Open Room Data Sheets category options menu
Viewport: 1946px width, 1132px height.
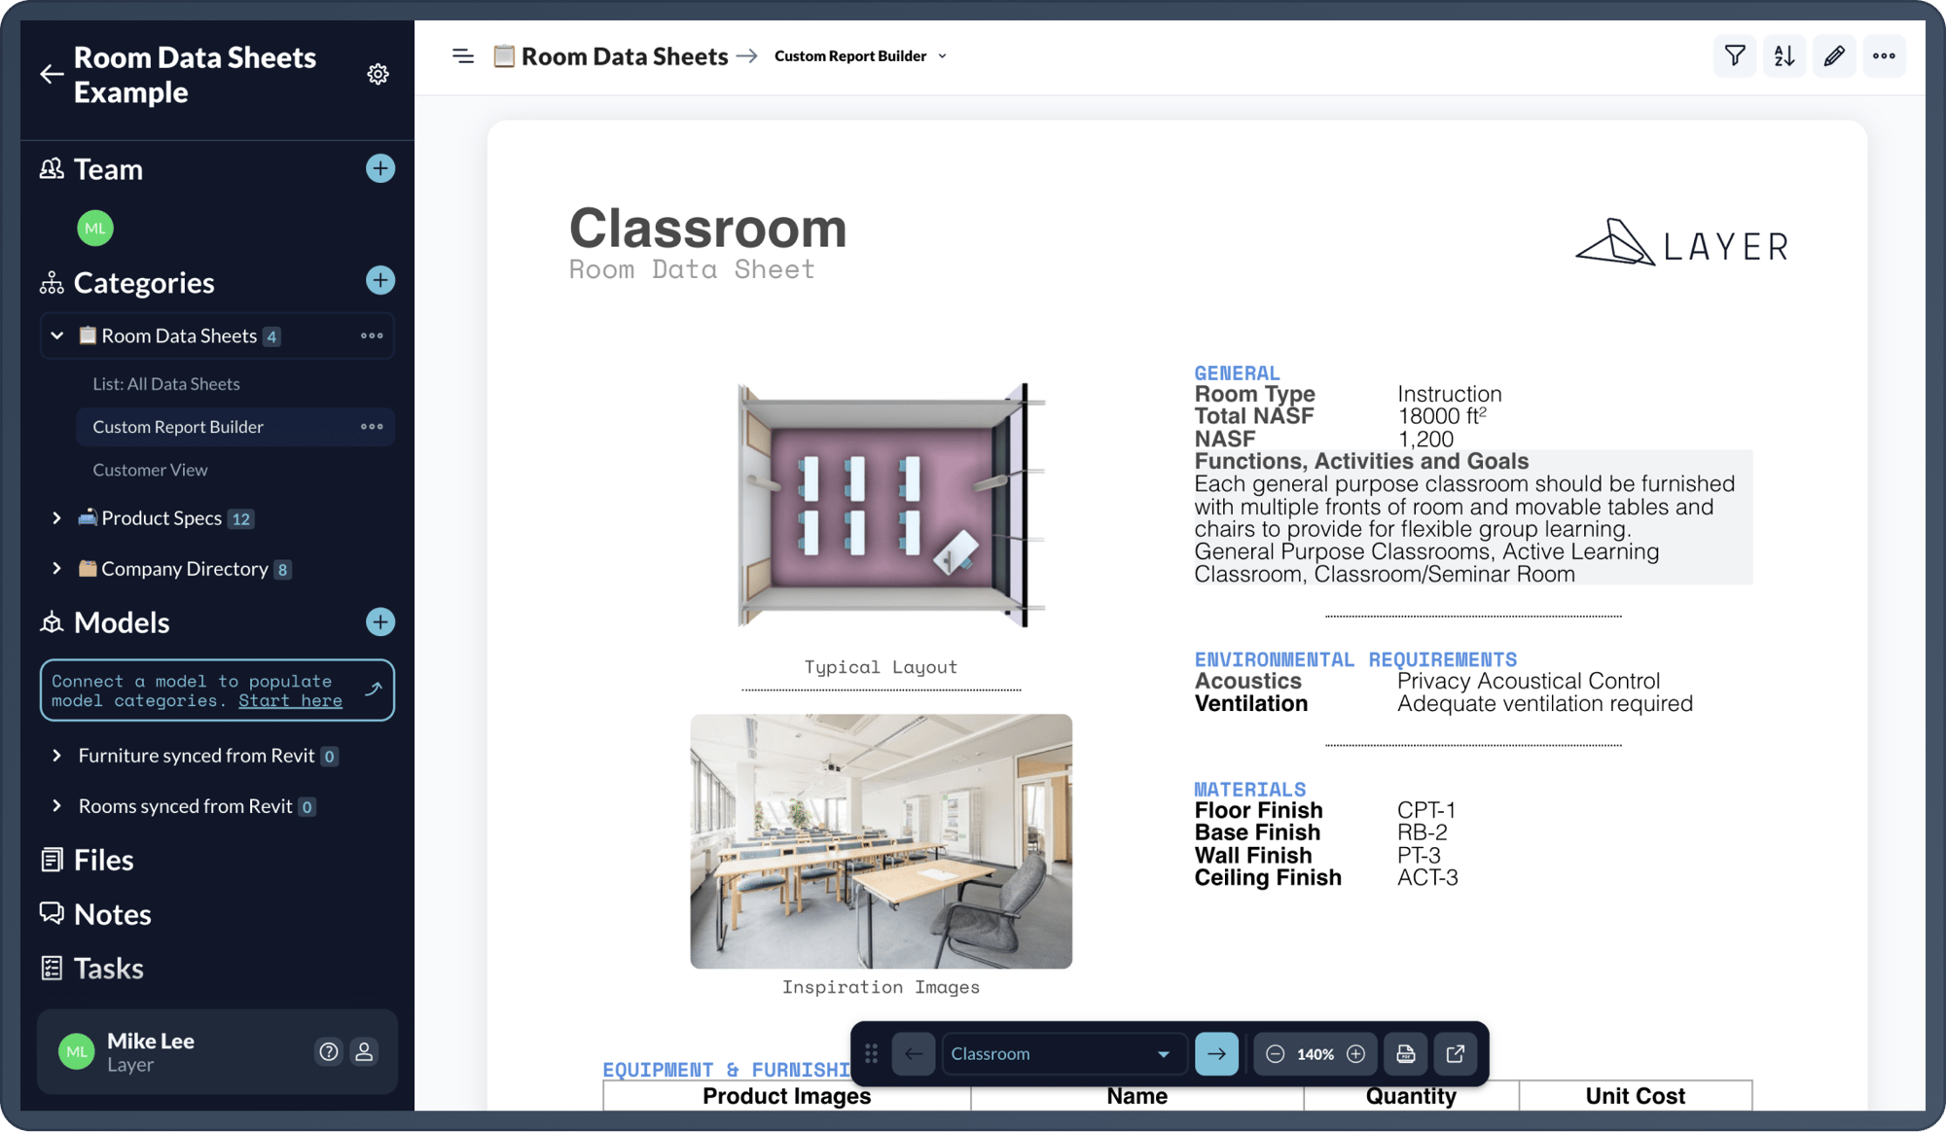click(372, 336)
